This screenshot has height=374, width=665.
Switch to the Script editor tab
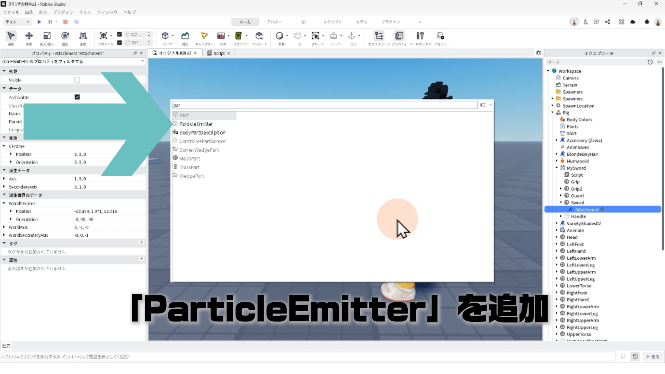tap(219, 53)
